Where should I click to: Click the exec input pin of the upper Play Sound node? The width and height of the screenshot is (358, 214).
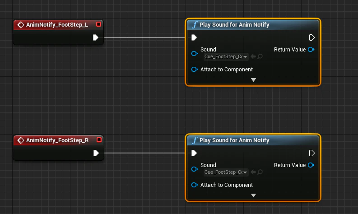pos(194,37)
